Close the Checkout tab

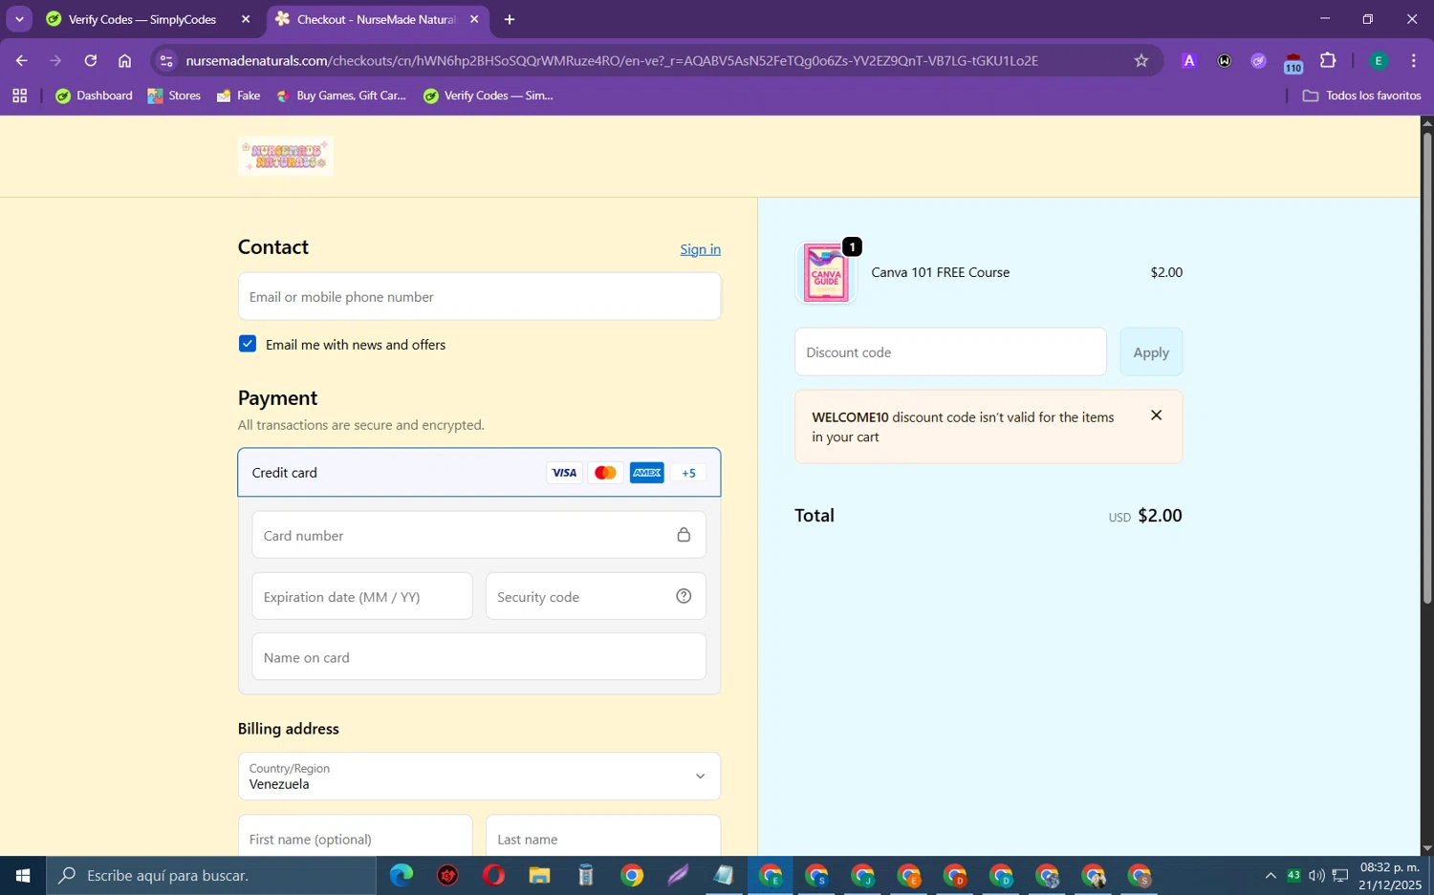[474, 19]
